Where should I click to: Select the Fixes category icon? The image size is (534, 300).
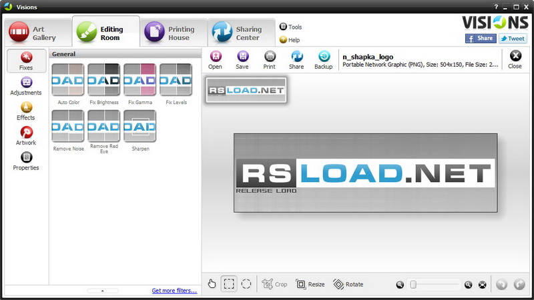point(26,61)
